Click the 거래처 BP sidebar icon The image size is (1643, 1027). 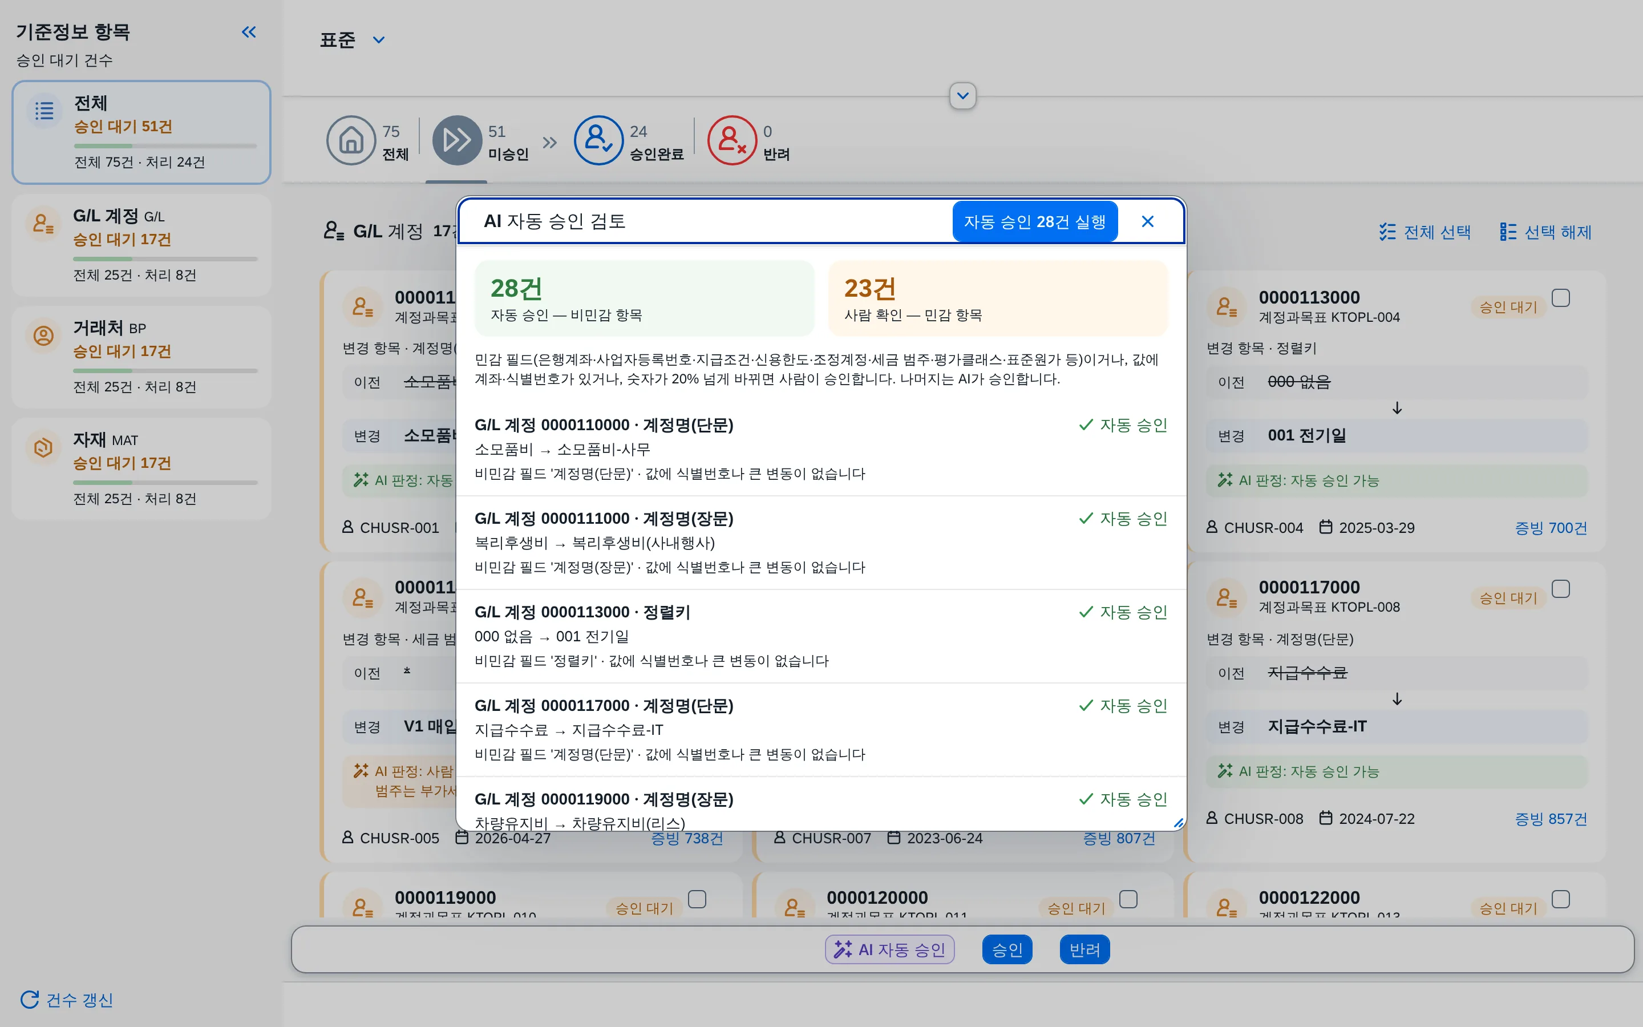point(43,335)
